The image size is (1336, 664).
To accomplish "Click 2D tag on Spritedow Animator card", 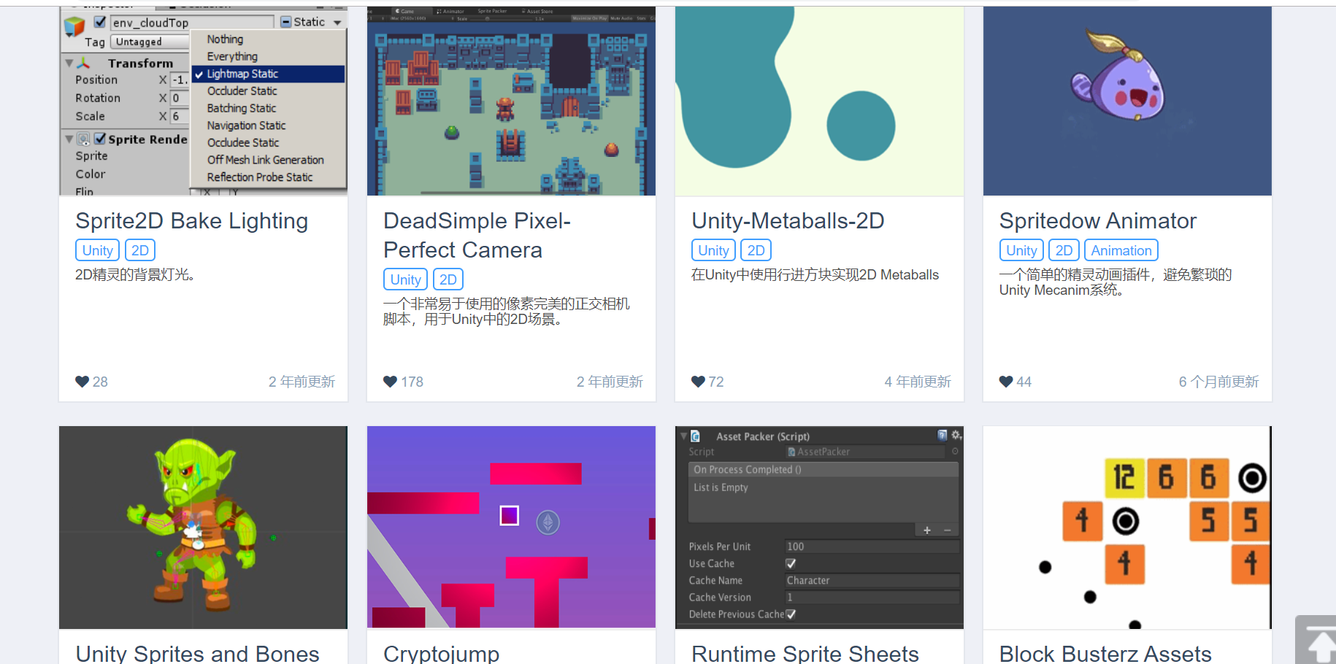I will coord(1064,250).
